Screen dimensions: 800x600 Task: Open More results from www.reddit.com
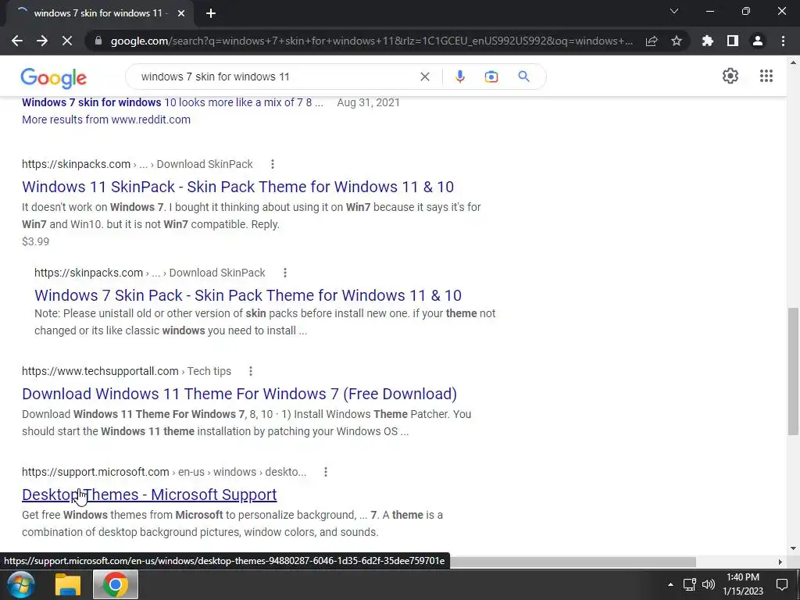click(106, 120)
